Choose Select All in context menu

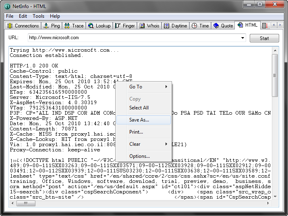[x=139, y=108]
